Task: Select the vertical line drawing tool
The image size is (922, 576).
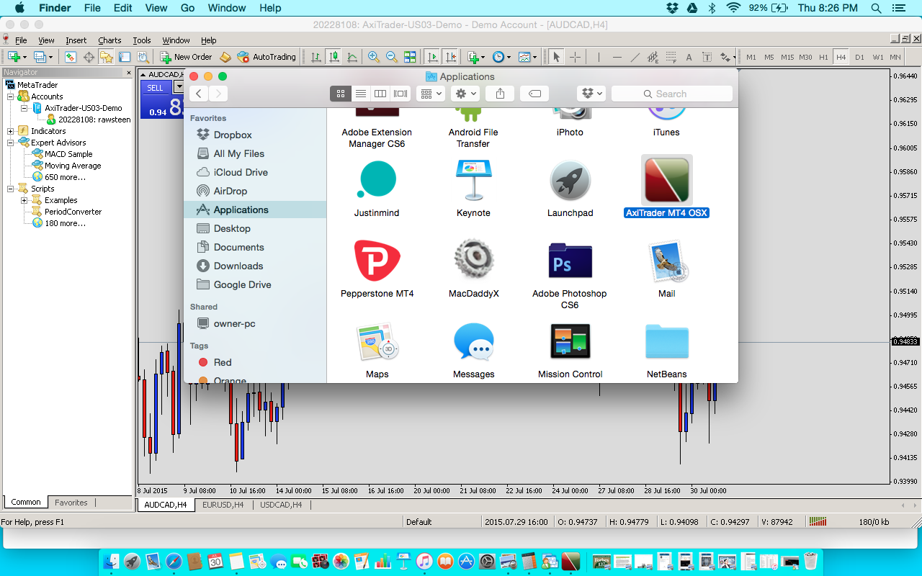Action: click(599, 57)
